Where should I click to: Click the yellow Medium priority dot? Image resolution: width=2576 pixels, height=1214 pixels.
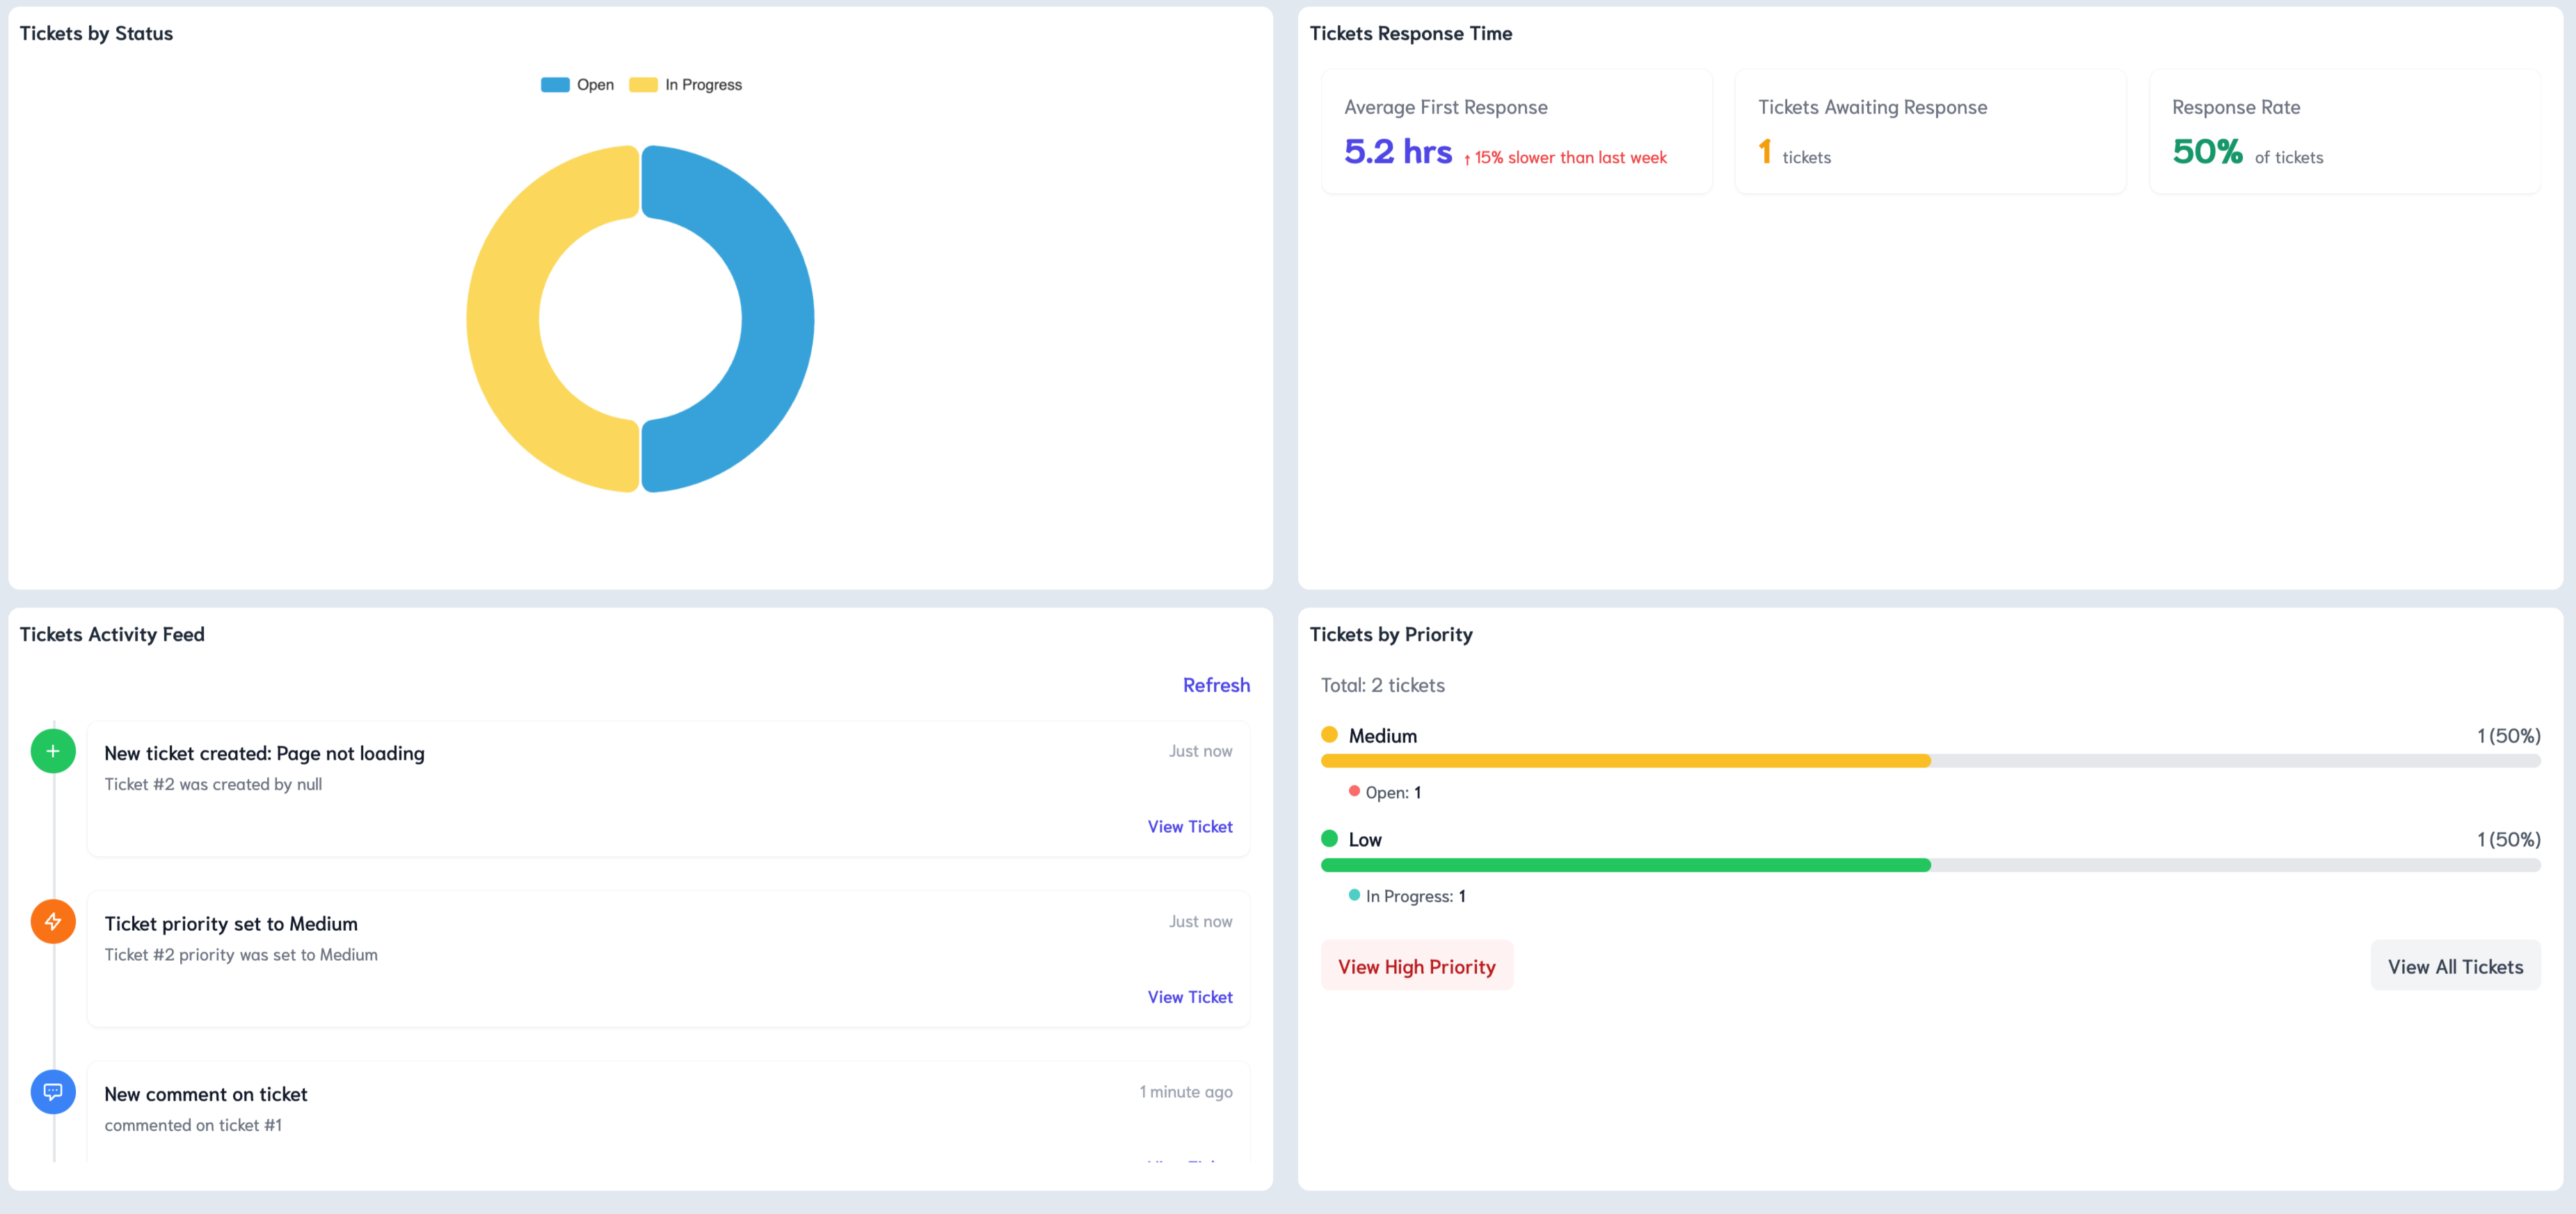(1329, 735)
